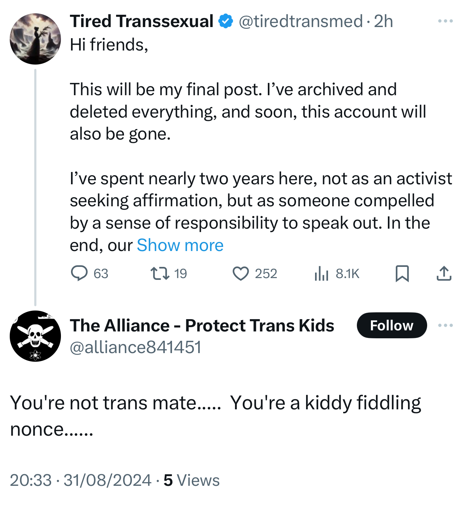Viewport: 465px width, 506px height.
Task: Click the 20:33 31/08/2024 timestamp
Action: 80,480
